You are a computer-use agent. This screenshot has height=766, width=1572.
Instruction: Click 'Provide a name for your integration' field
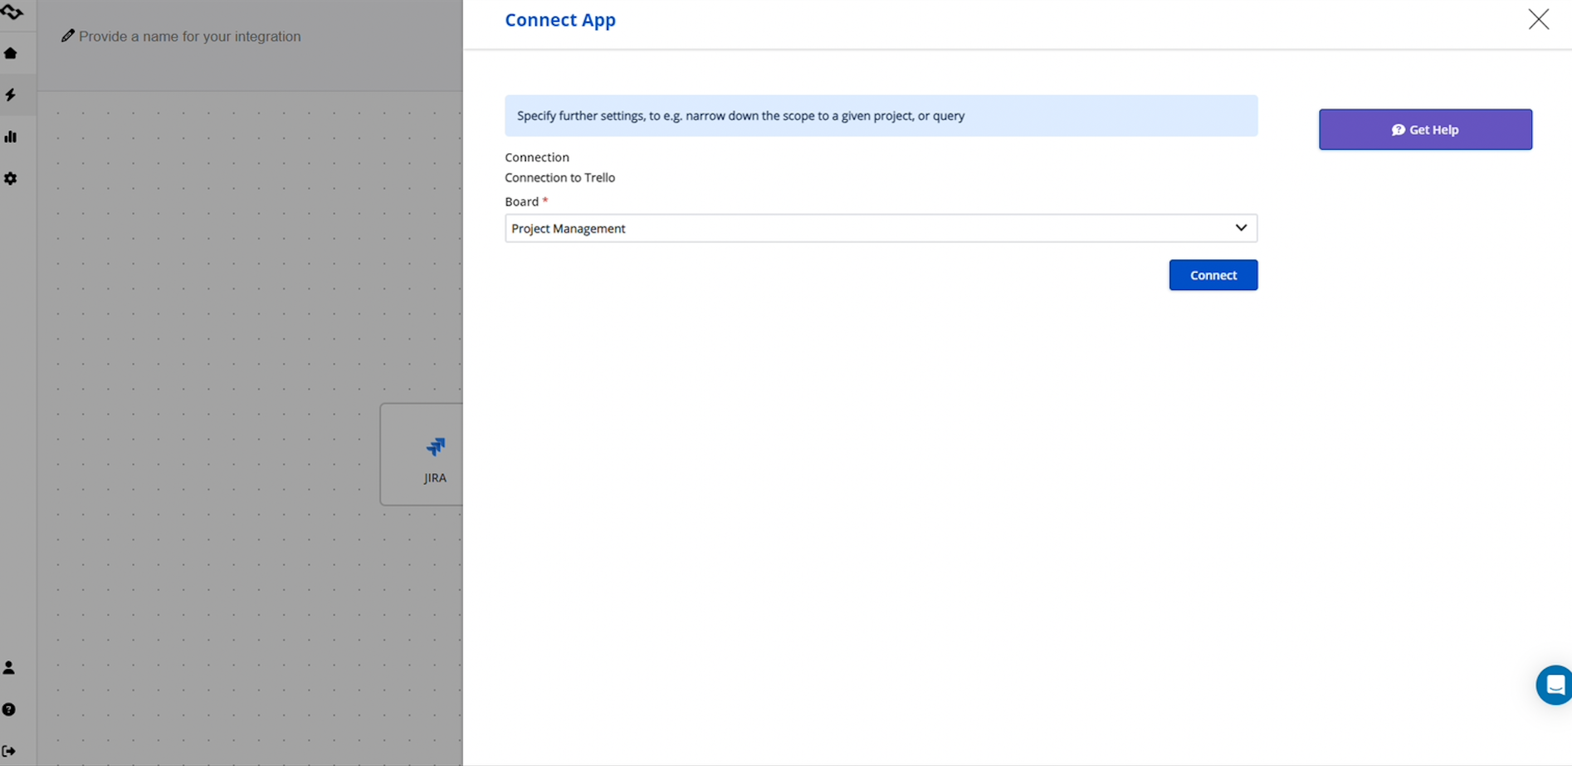point(190,37)
